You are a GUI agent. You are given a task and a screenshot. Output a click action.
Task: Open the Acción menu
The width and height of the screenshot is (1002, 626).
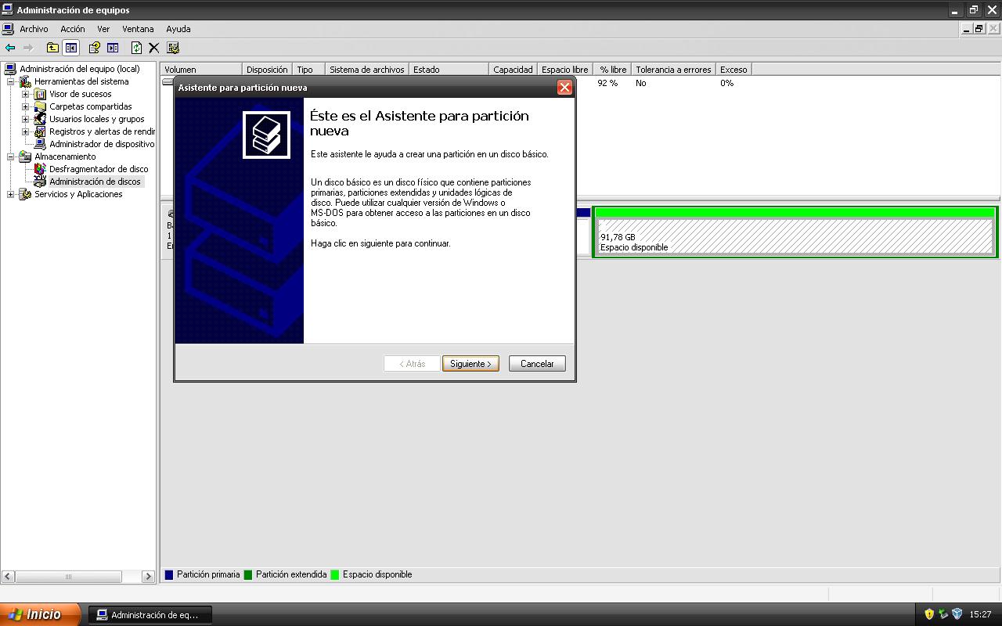tap(72, 29)
